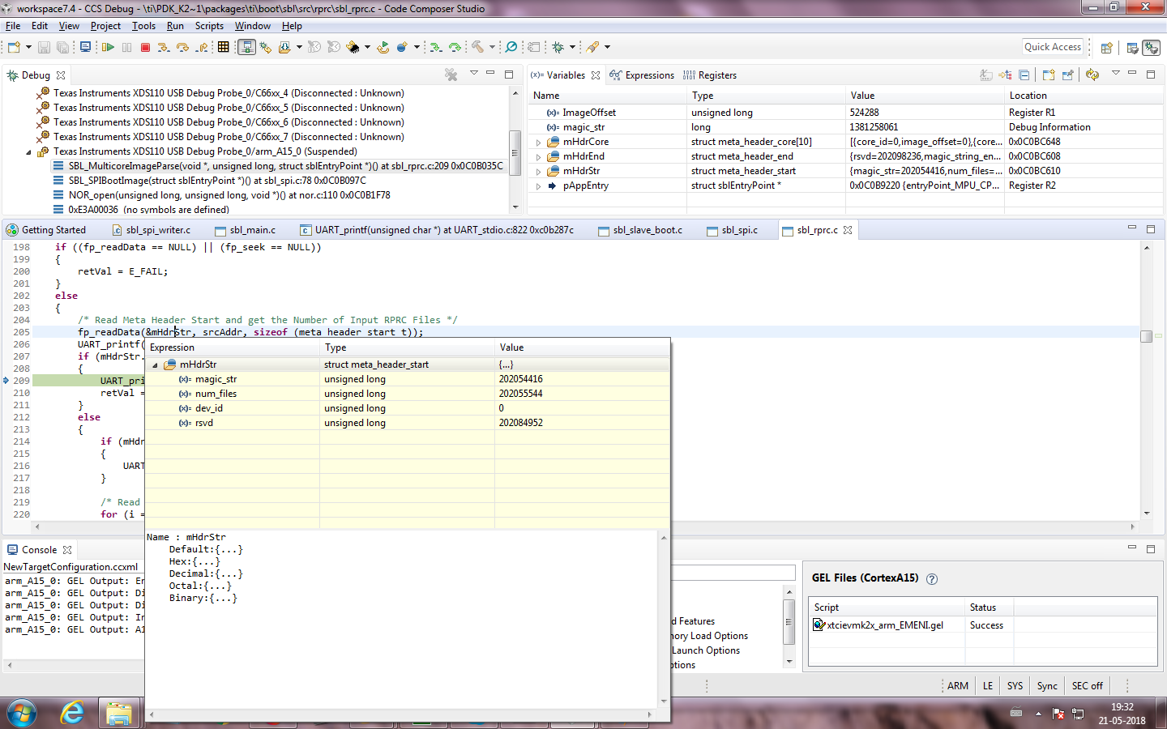Image resolution: width=1167 pixels, height=729 pixels.
Task: Open the Project menu
Action: 105,26
